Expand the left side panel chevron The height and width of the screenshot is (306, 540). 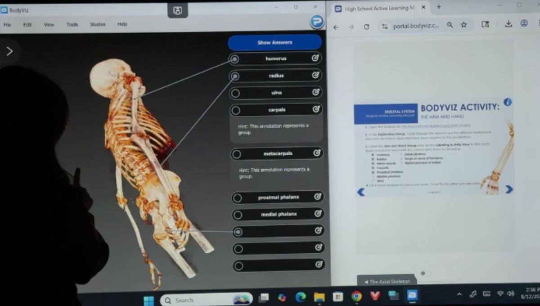pyautogui.click(x=9, y=51)
